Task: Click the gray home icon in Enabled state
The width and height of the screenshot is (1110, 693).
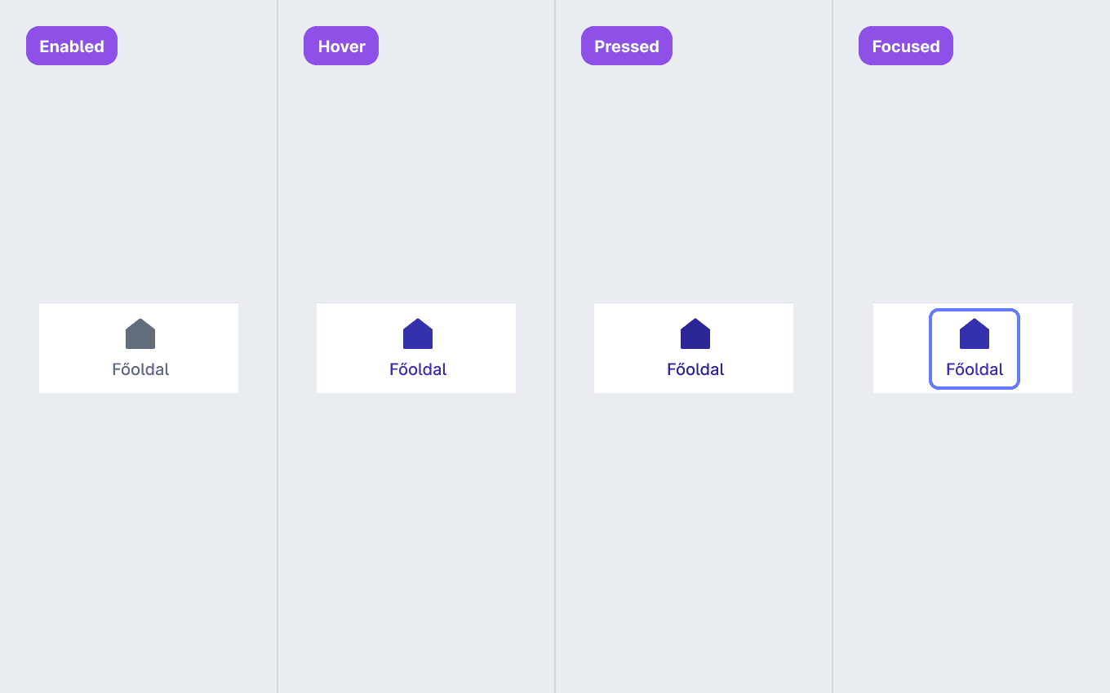Action: 140,333
